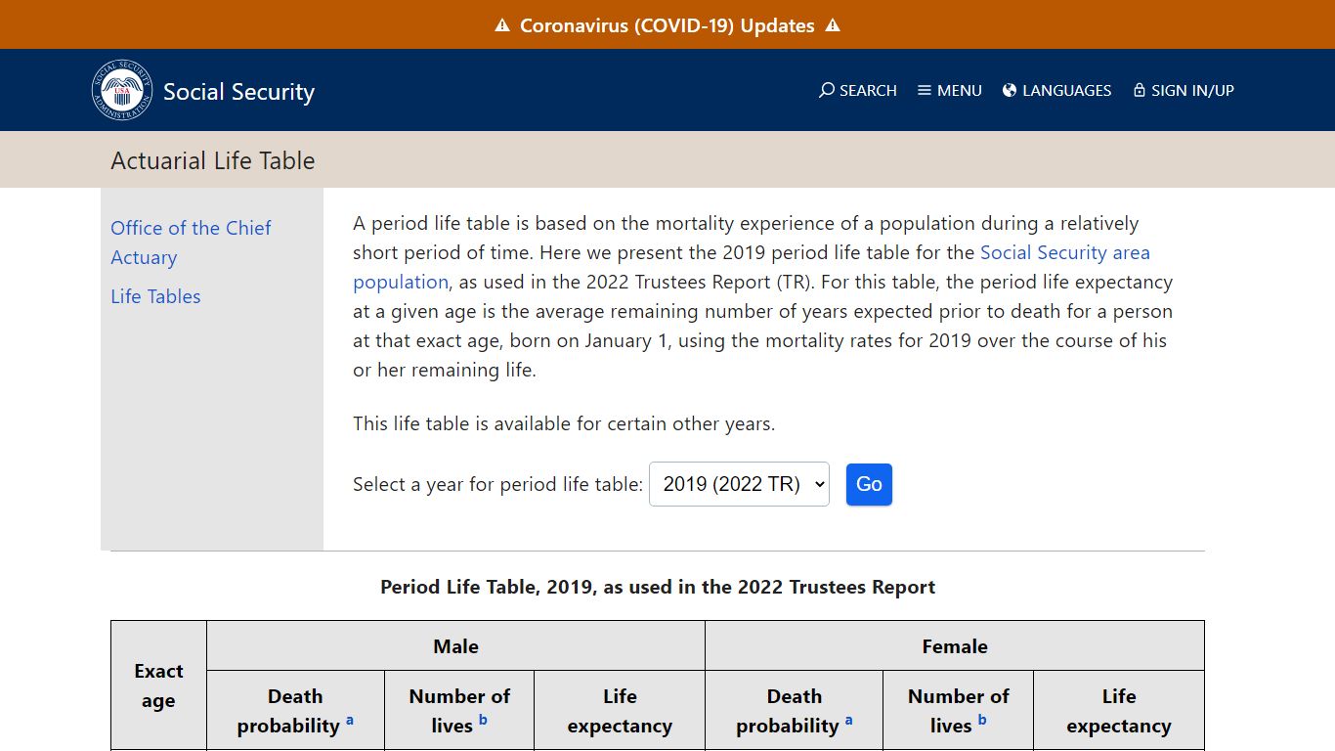The height and width of the screenshot is (751, 1335).
Task: Click Male Life expectancy column header
Action: pyautogui.click(x=620, y=711)
